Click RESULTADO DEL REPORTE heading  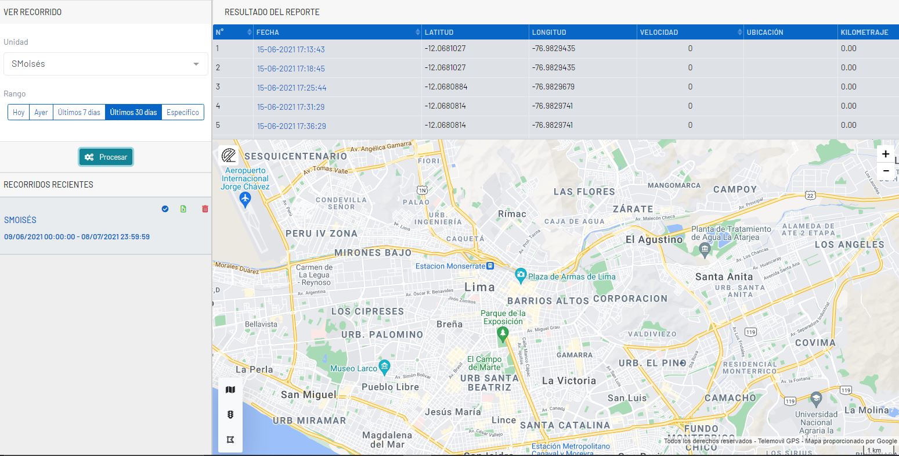click(272, 12)
